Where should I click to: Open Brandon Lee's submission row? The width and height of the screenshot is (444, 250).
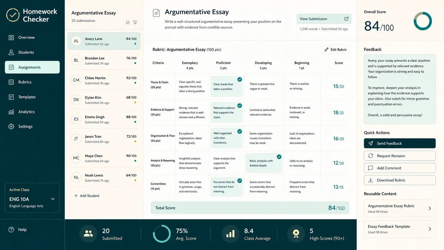point(104,60)
